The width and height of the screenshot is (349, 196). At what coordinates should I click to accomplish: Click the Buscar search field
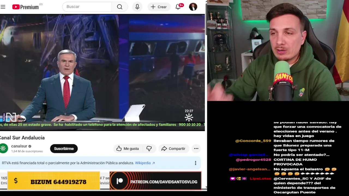[x=87, y=7]
